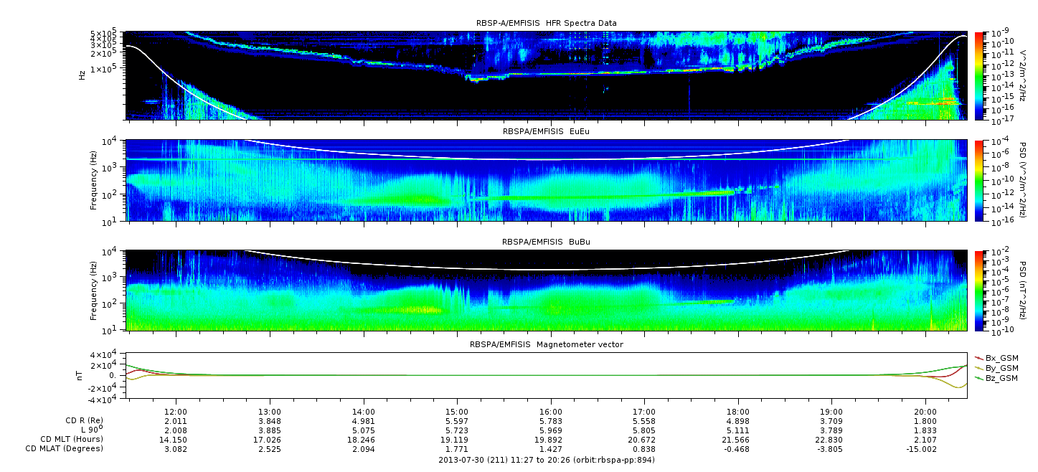
Task: Click the RBSPA/EMFISIS EuEu panel title
Action: pos(546,132)
